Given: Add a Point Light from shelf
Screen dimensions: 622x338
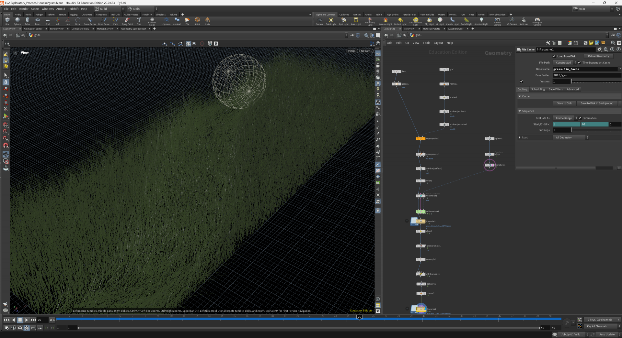Looking at the screenshot, I should pos(331,21).
